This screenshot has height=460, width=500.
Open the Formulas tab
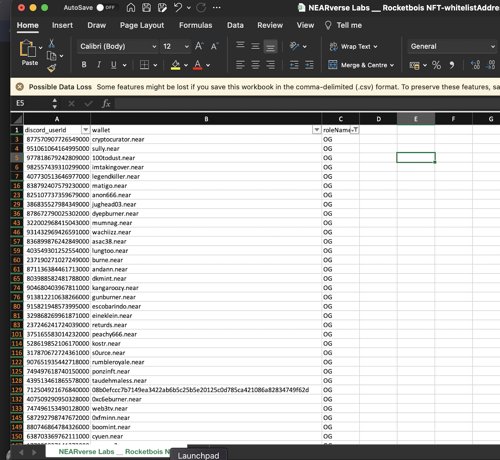(x=196, y=25)
